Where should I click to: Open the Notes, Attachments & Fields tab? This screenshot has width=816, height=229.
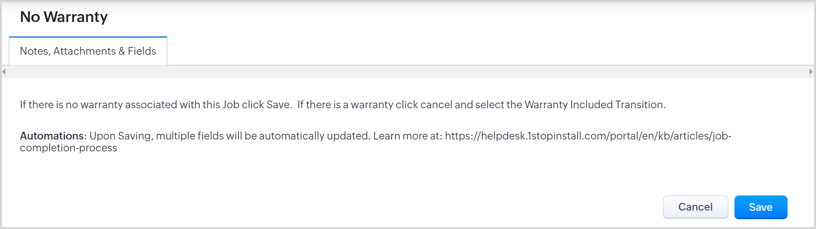click(x=88, y=51)
